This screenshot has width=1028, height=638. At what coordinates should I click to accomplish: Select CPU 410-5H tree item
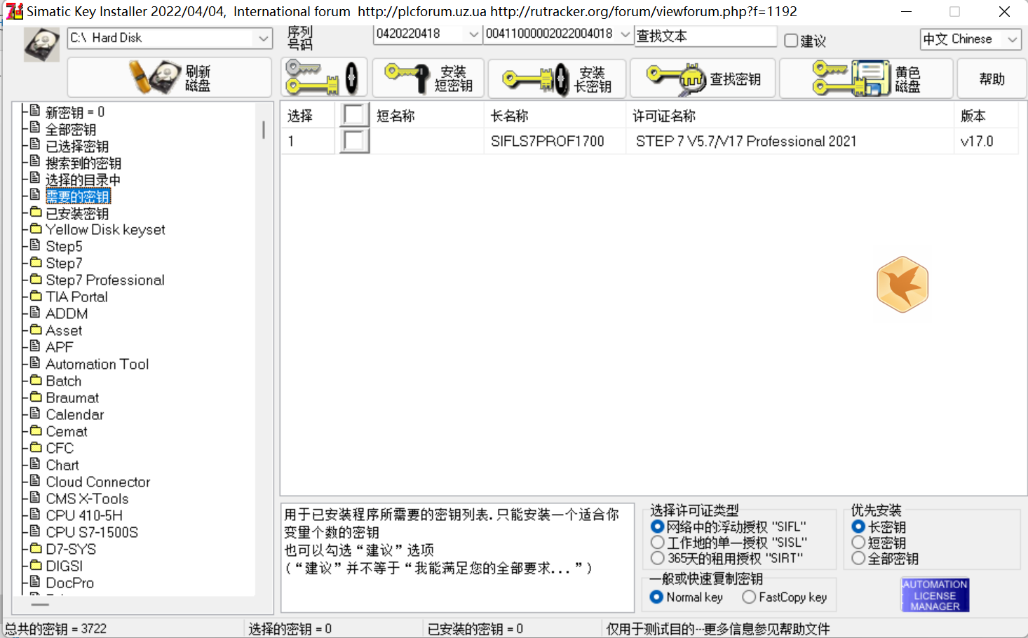pyautogui.click(x=84, y=515)
